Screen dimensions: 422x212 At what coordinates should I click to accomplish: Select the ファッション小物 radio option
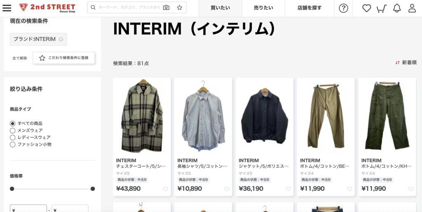click(x=13, y=145)
